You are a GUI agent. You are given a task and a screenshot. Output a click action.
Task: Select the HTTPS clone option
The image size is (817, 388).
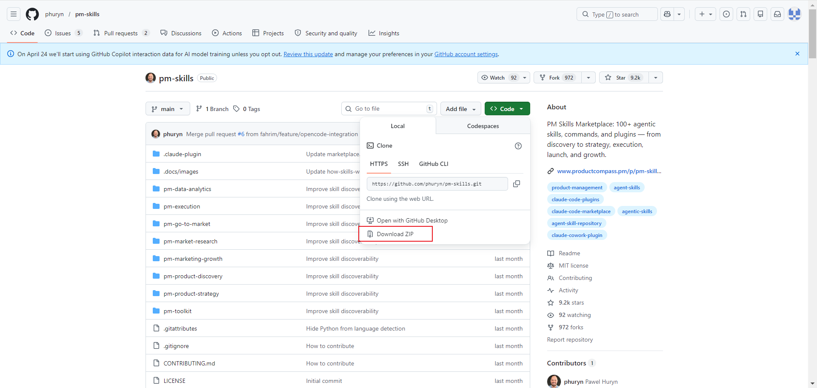click(379, 164)
